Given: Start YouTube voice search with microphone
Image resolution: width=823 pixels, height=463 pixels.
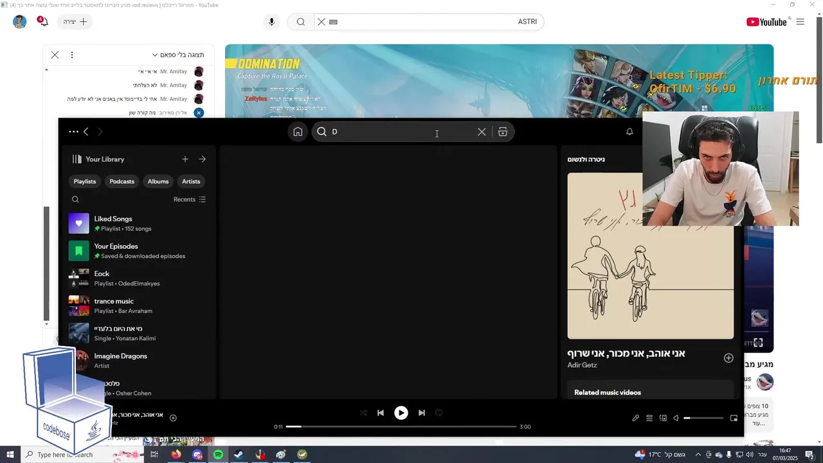Looking at the screenshot, I should (271, 22).
